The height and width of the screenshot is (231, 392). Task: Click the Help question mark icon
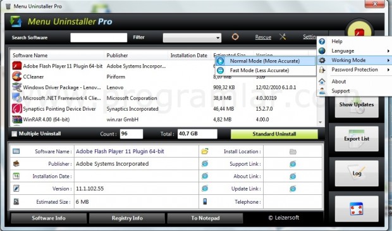point(322,41)
